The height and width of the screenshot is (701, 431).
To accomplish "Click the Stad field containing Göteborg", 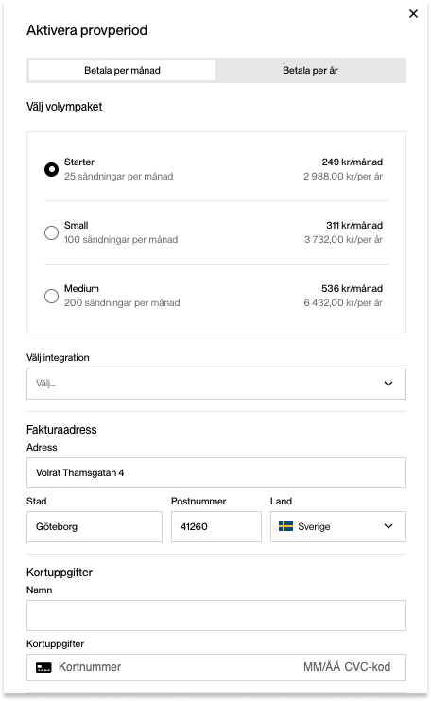I will pyautogui.click(x=95, y=526).
